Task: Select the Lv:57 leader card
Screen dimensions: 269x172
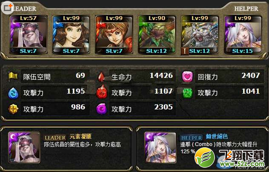Action: (x=29, y=34)
